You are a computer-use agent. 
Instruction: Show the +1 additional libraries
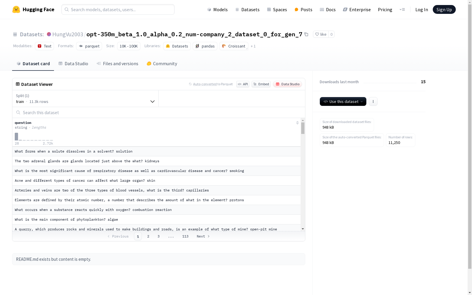click(x=253, y=46)
